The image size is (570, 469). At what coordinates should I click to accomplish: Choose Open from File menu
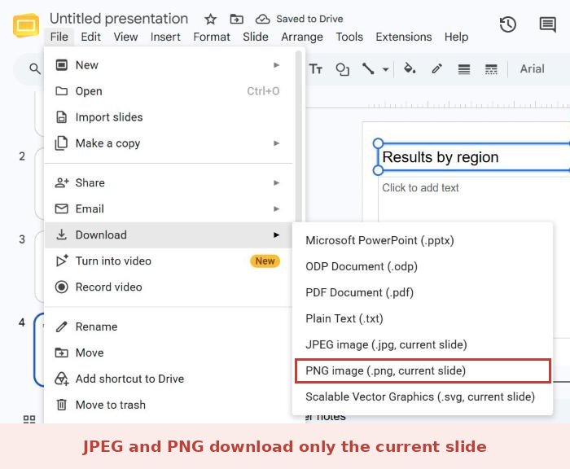[x=169, y=91]
